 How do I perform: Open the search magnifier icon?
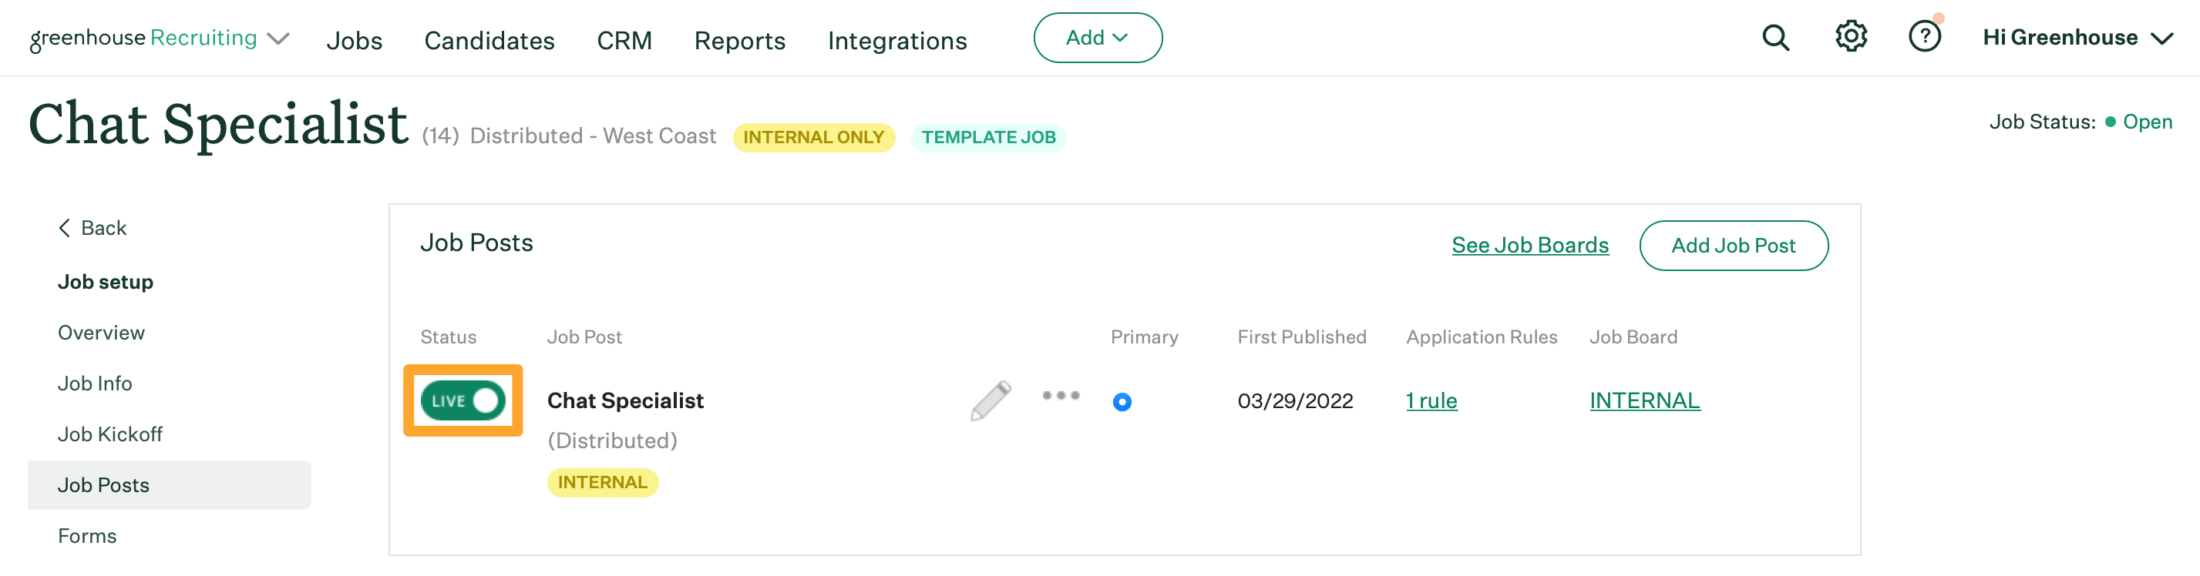pos(1775,38)
